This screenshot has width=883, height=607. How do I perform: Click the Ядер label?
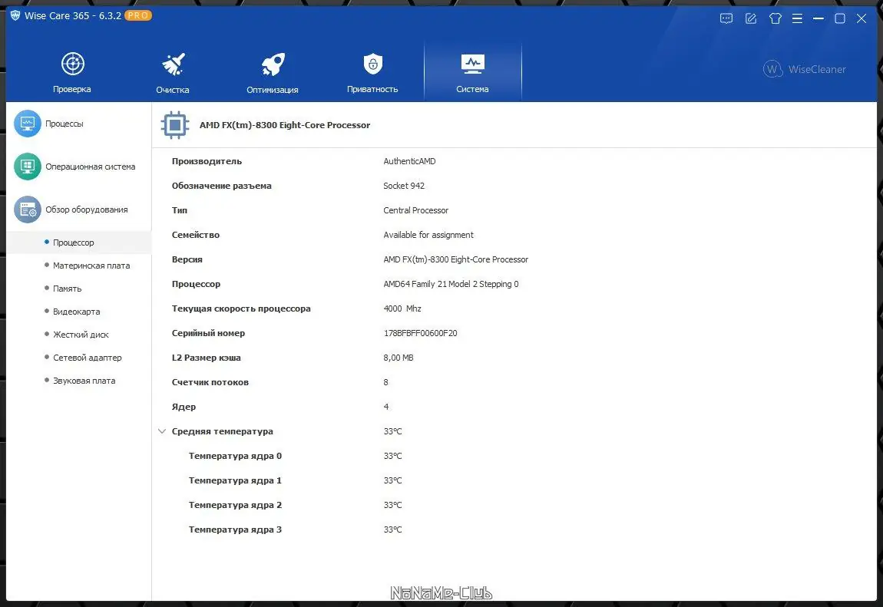pos(184,407)
